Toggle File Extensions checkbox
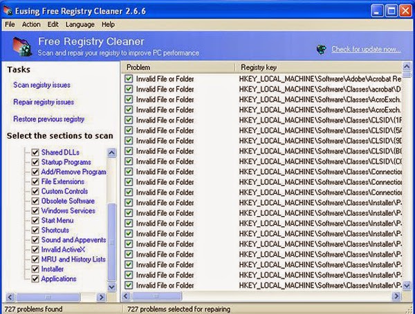This screenshot has height=314, width=415. coord(35,181)
